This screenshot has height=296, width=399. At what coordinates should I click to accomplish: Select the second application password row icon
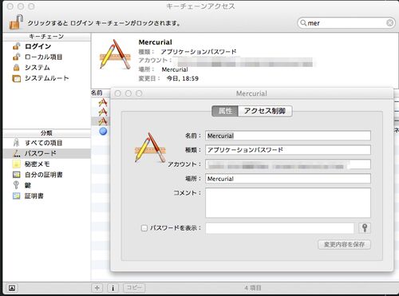(x=103, y=112)
